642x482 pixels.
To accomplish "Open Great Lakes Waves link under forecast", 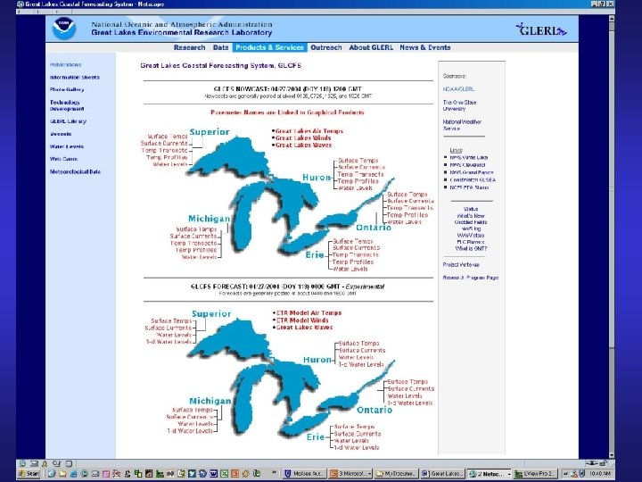I will click(x=304, y=328).
